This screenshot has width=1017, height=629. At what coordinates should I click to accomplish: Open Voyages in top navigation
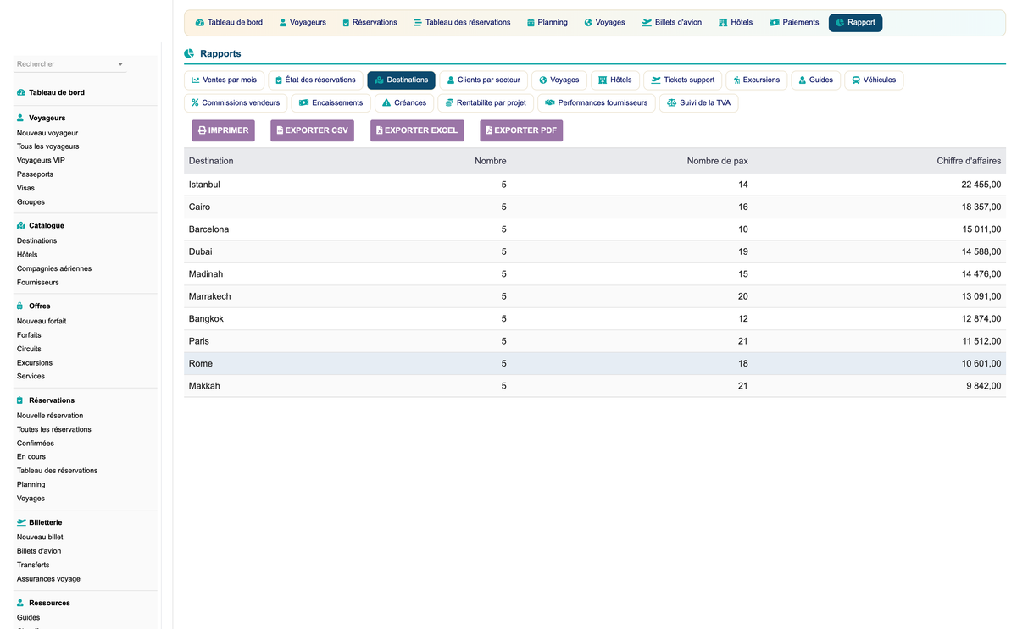pos(604,23)
